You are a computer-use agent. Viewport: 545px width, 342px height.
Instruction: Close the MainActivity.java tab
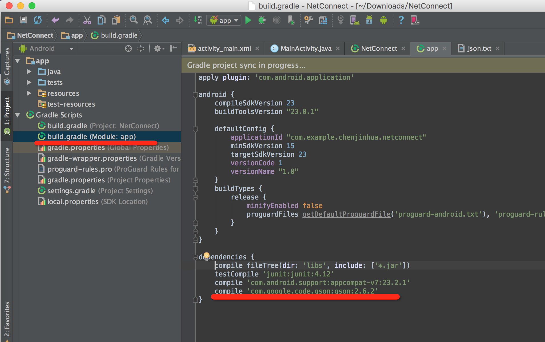coord(338,48)
